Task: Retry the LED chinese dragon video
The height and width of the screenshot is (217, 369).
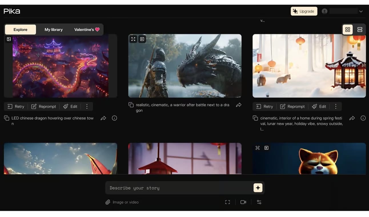Action: click(16, 107)
